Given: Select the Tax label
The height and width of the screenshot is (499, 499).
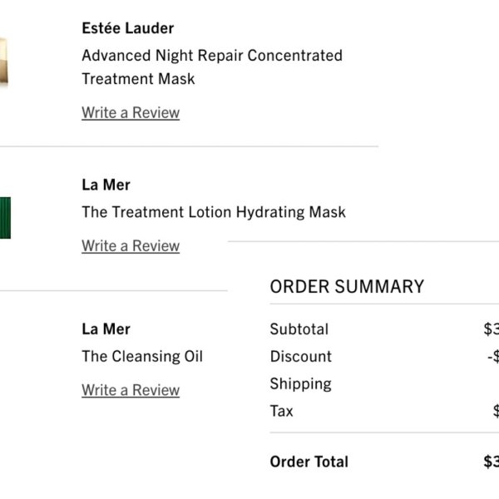Looking at the screenshot, I should click(281, 411).
